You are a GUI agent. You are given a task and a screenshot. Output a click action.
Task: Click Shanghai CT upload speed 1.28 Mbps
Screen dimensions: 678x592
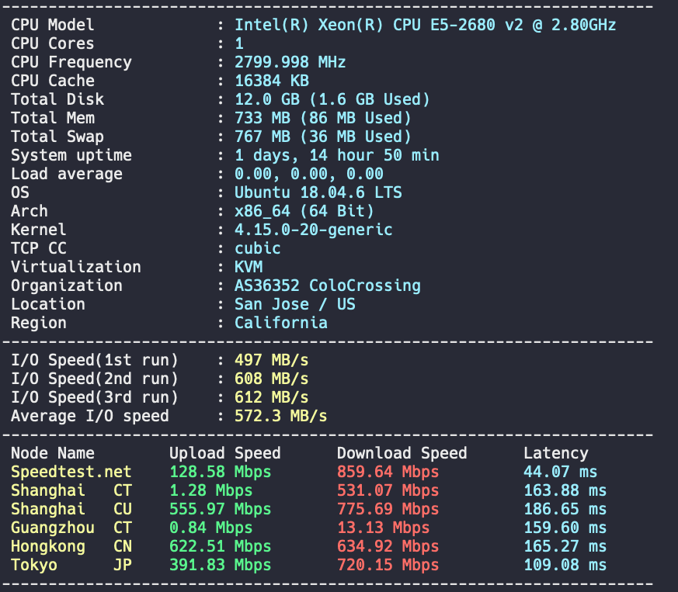coord(211,490)
